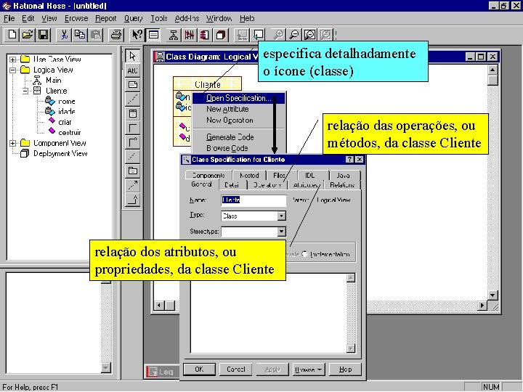Select the arrow Selection tool in toolbox
This screenshot has height=392, width=523.
coord(132,56)
